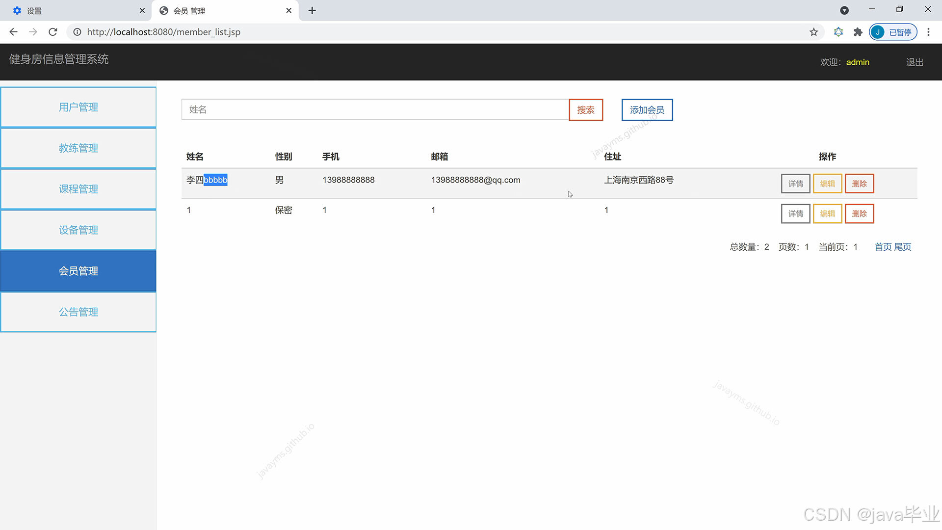Open a new browser tab
Viewport: 942px width, 530px height.
[312, 10]
